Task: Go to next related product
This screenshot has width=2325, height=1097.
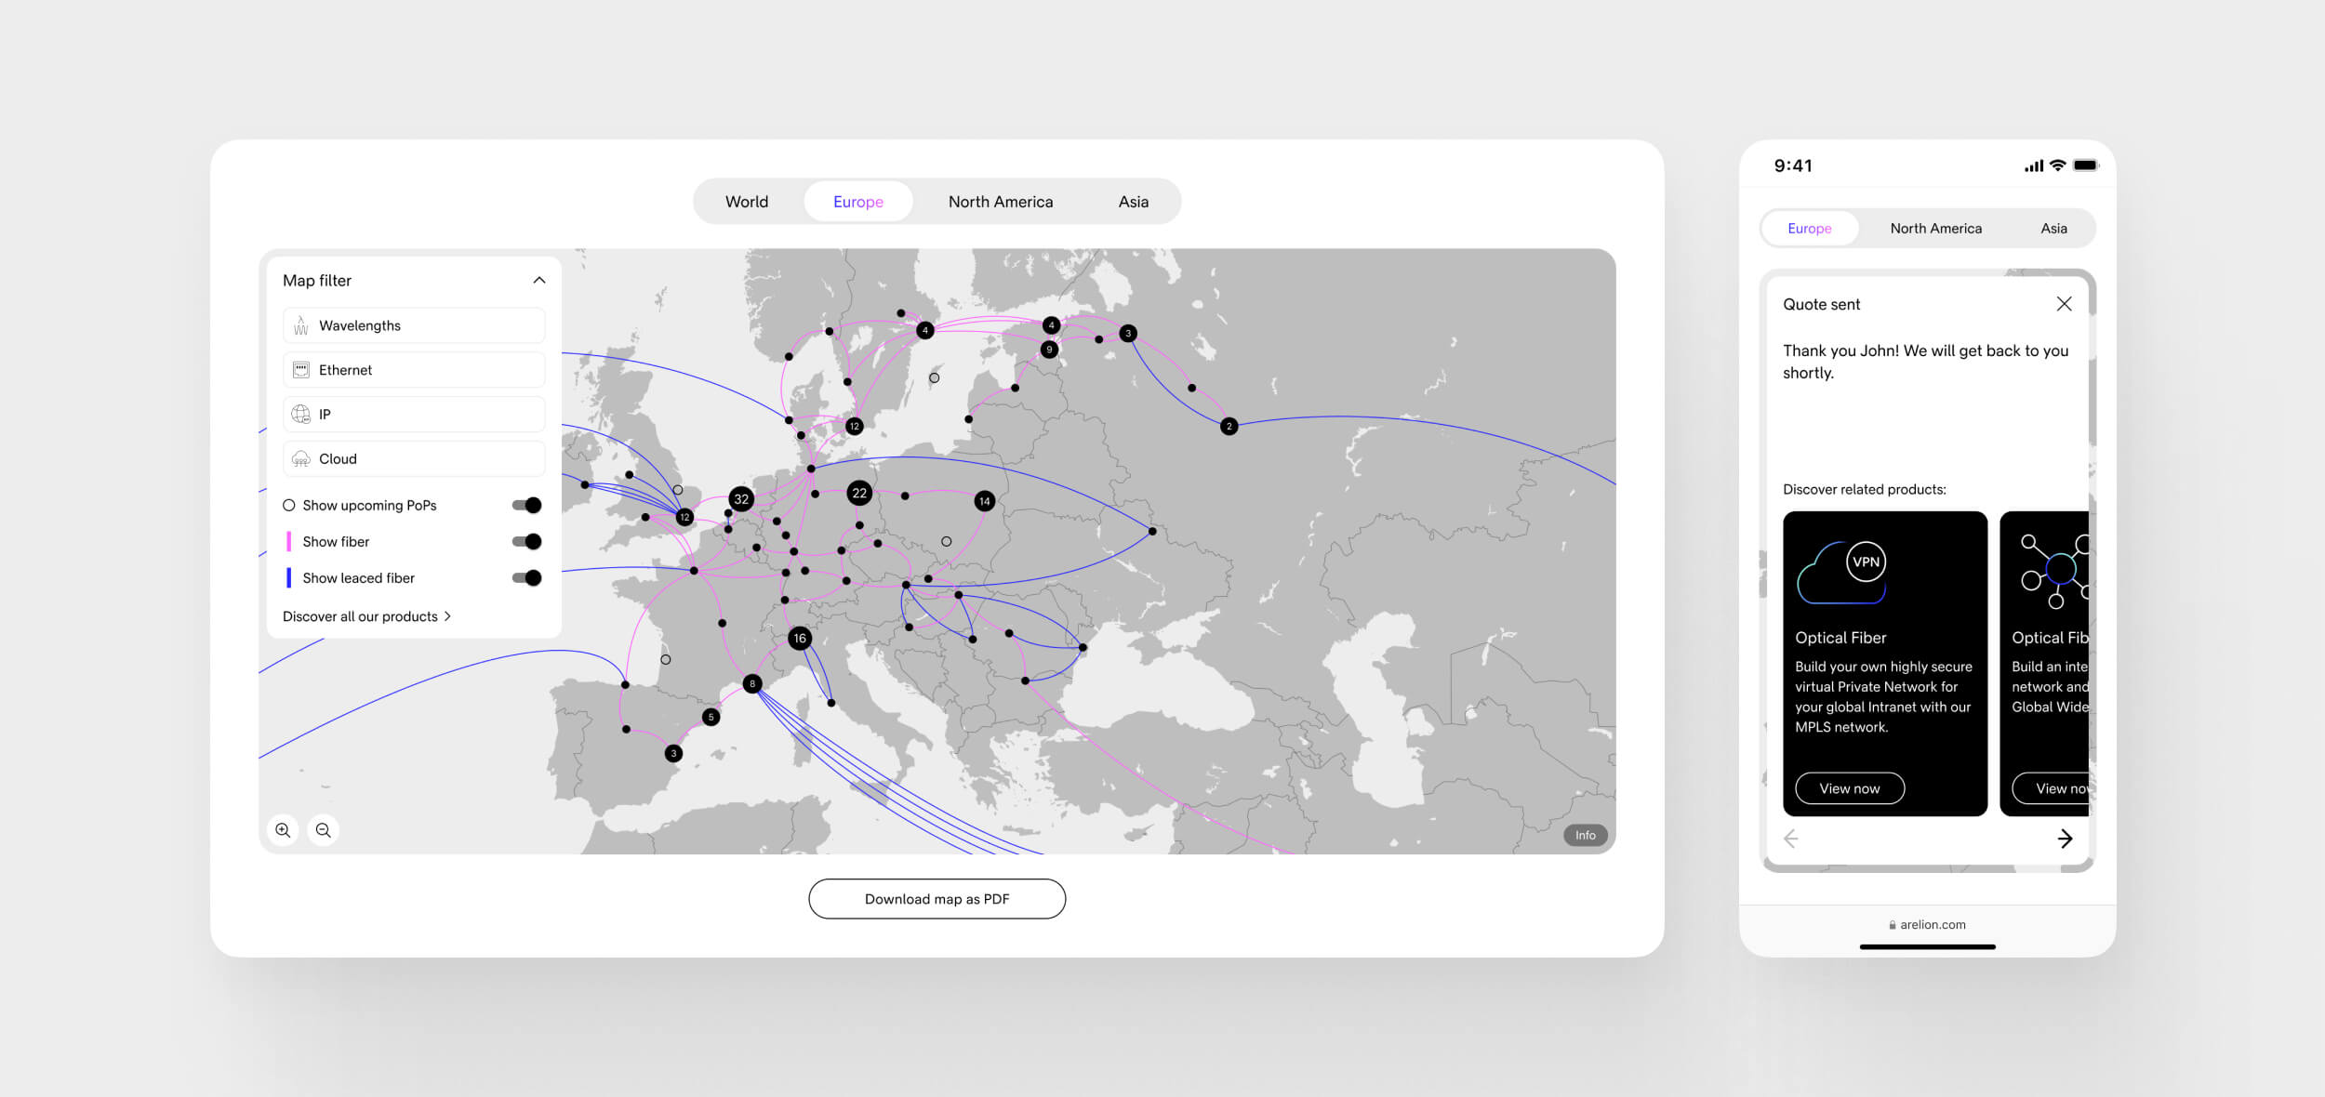Action: coord(2065,839)
